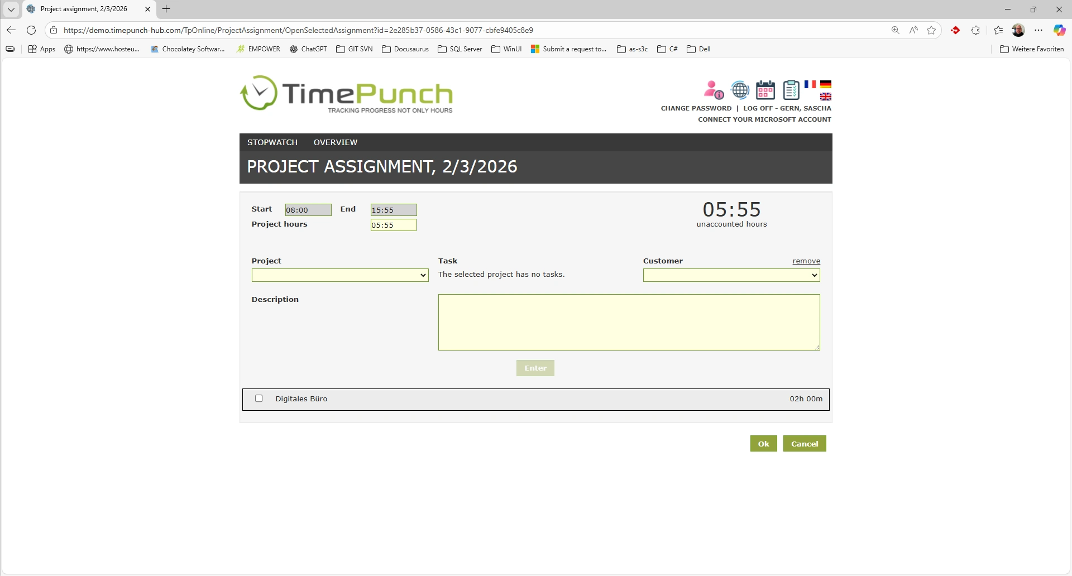Click the Connect Your Microsoft Account link
This screenshot has height=576, width=1072.
pos(764,119)
